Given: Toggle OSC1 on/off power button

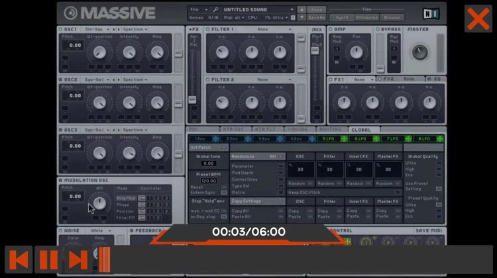Looking at the screenshot, I should (x=60, y=29).
